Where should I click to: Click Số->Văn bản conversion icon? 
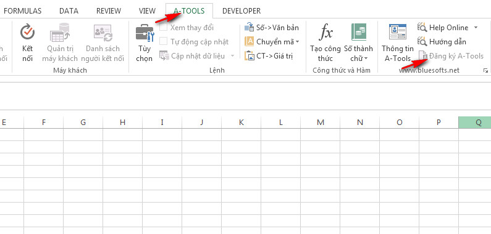(x=249, y=28)
